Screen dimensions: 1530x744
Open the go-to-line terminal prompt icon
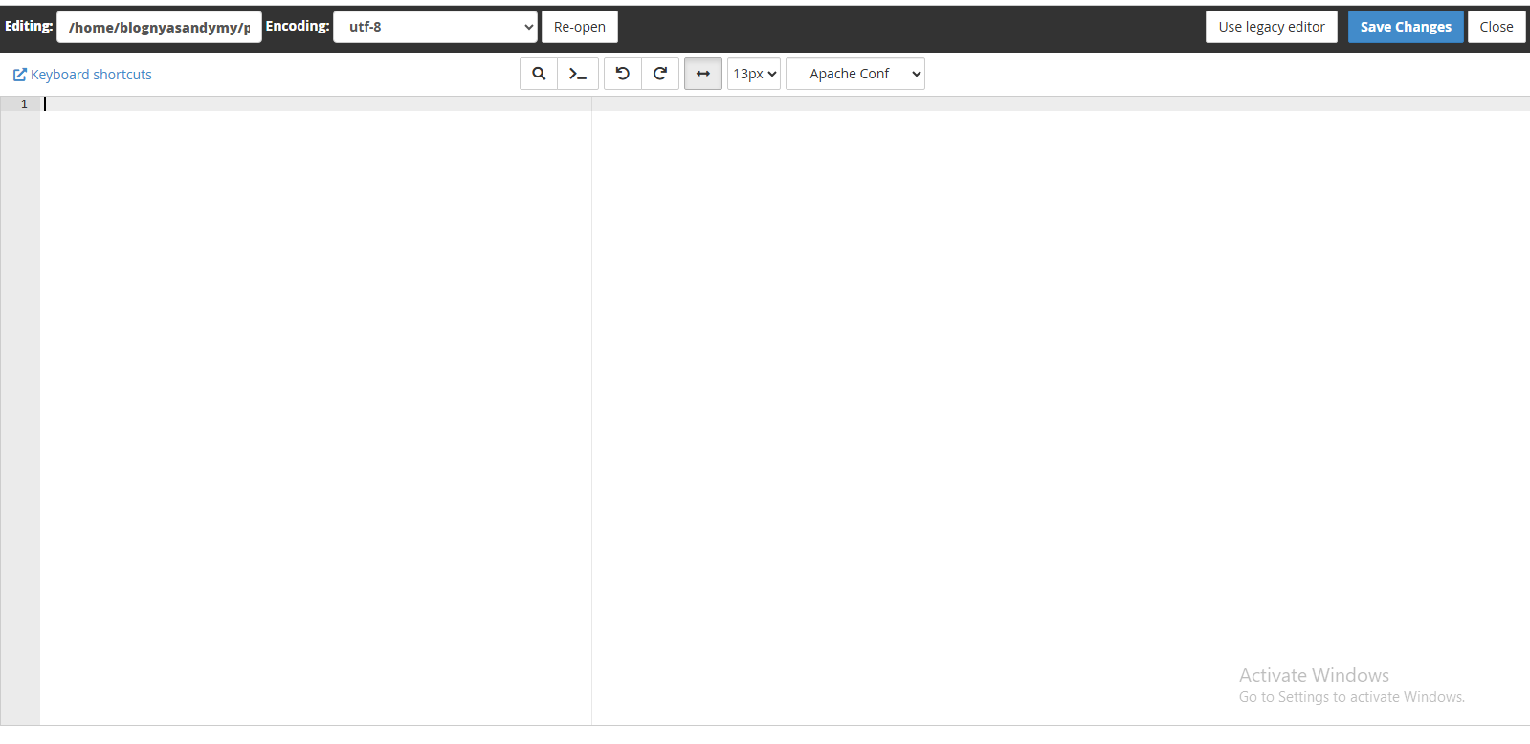pyautogui.click(x=578, y=74)
